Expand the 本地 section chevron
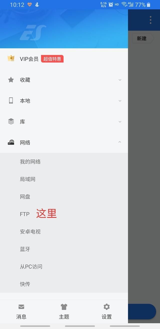This screenshot has height=329, width=160. pyautogui.click(x=120, y=101)
